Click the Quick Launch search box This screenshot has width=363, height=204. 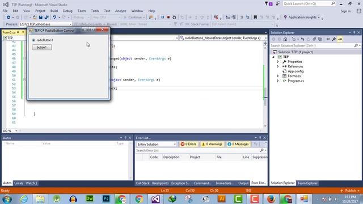(309, 4)
